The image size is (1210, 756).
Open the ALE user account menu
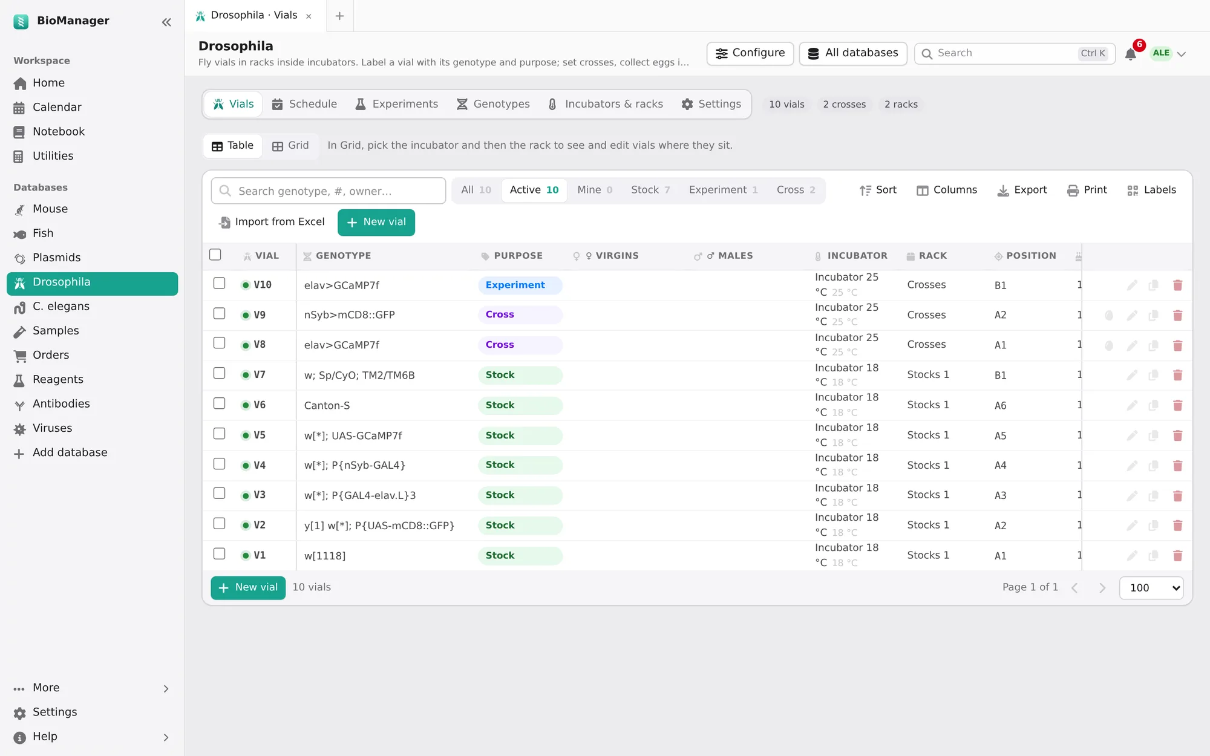coord(1168,53)
